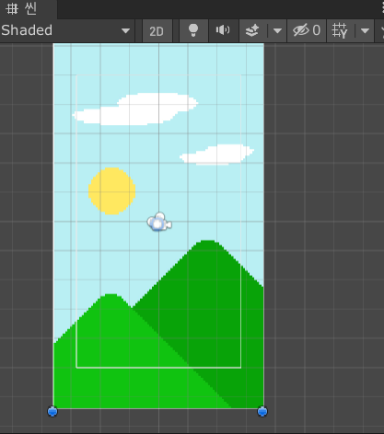Viewport: 384px width, 434px height.
Task: Toggle hidden objects visibility (crossed eye, 0)
Action: click(x=307, y=30)
